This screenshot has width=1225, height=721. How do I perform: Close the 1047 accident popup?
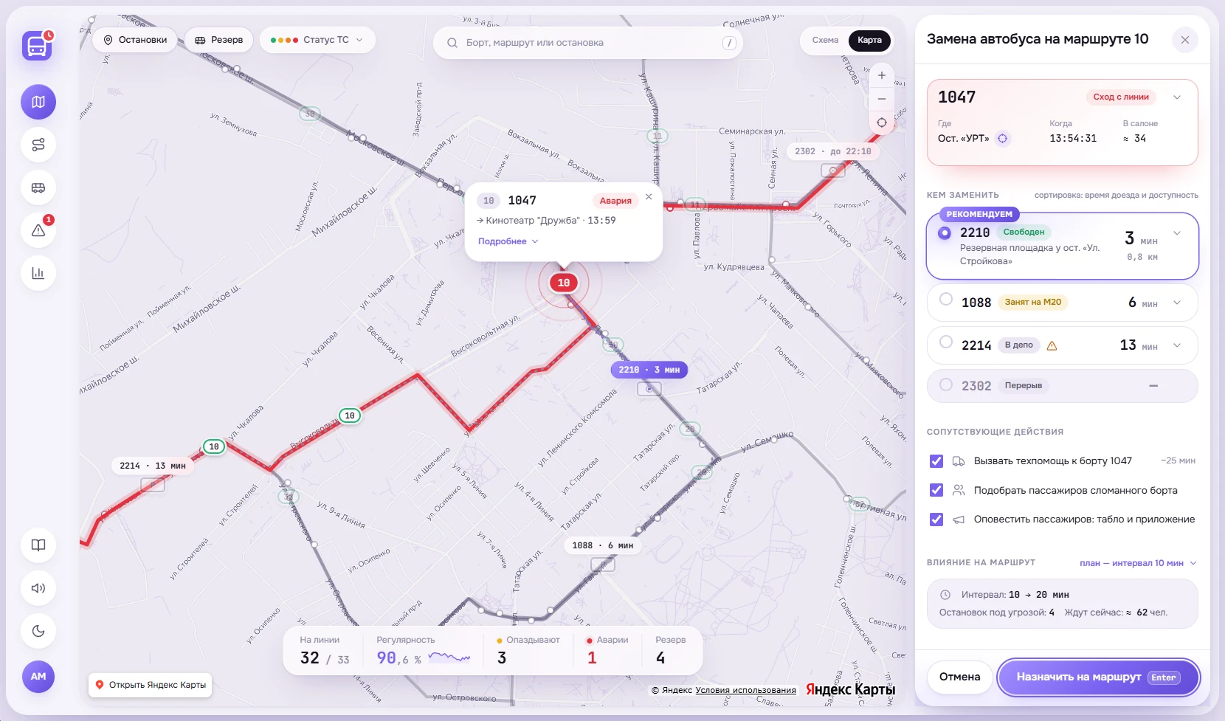[649, 196]
